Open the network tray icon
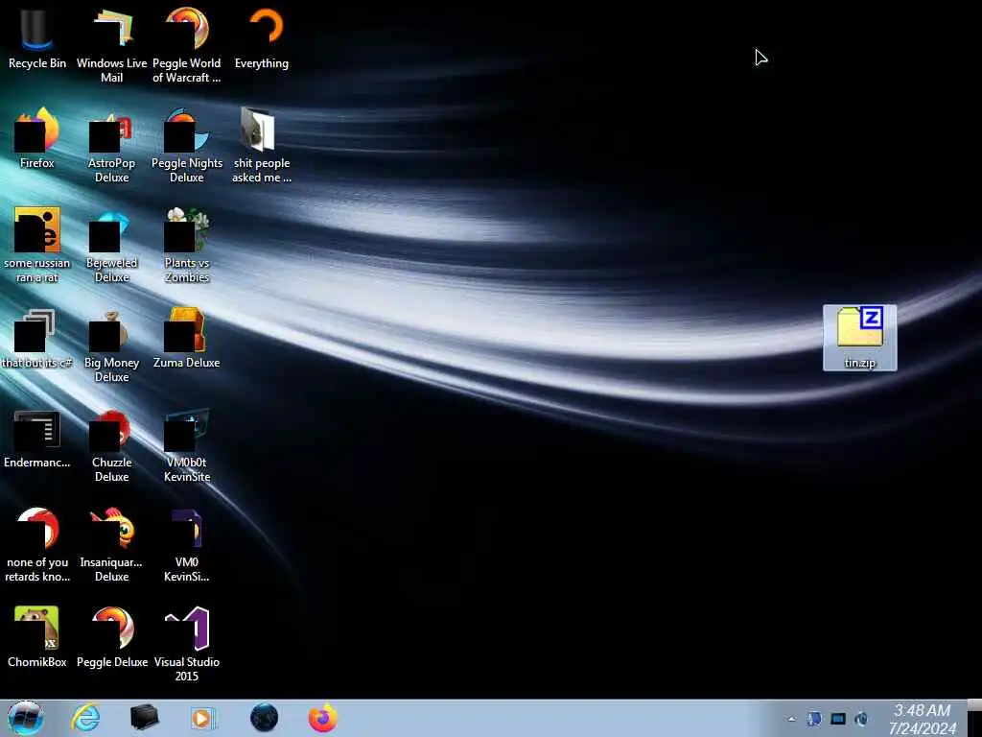The width and height of the screenshot is (982, 737). [814, 719]
